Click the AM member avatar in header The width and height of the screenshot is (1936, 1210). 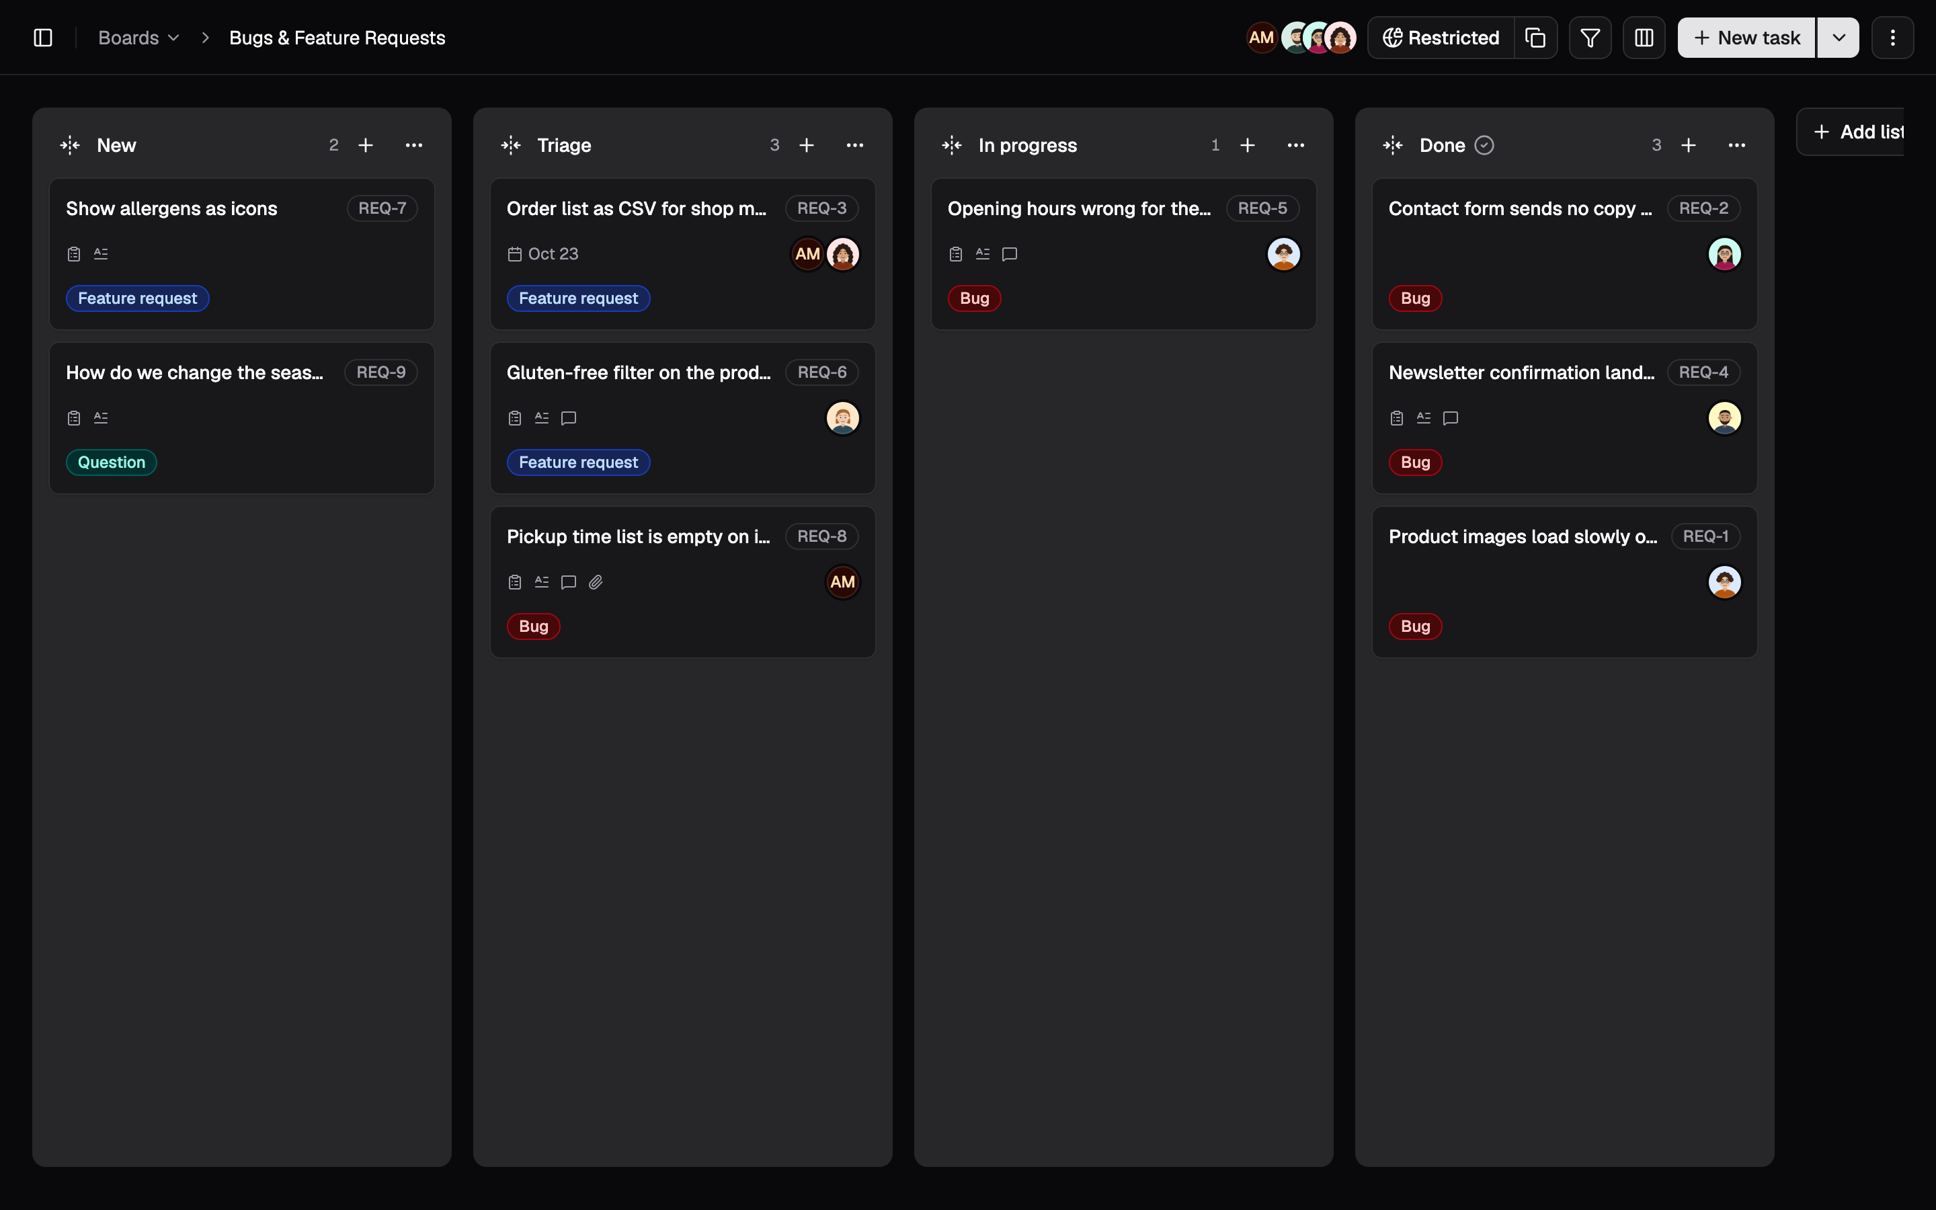[1262, 38]
